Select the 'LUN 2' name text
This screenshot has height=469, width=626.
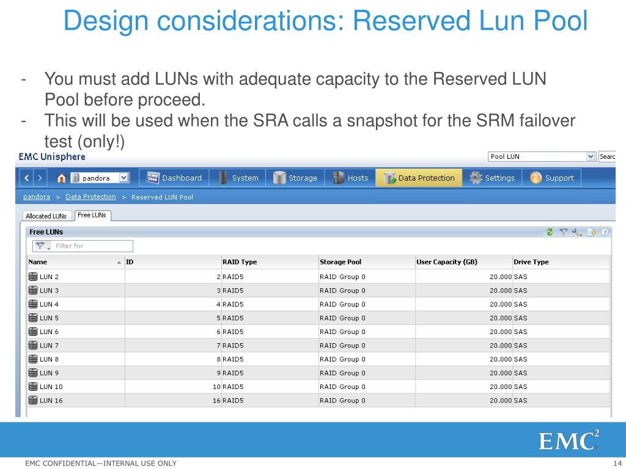(x=49, y=277)
